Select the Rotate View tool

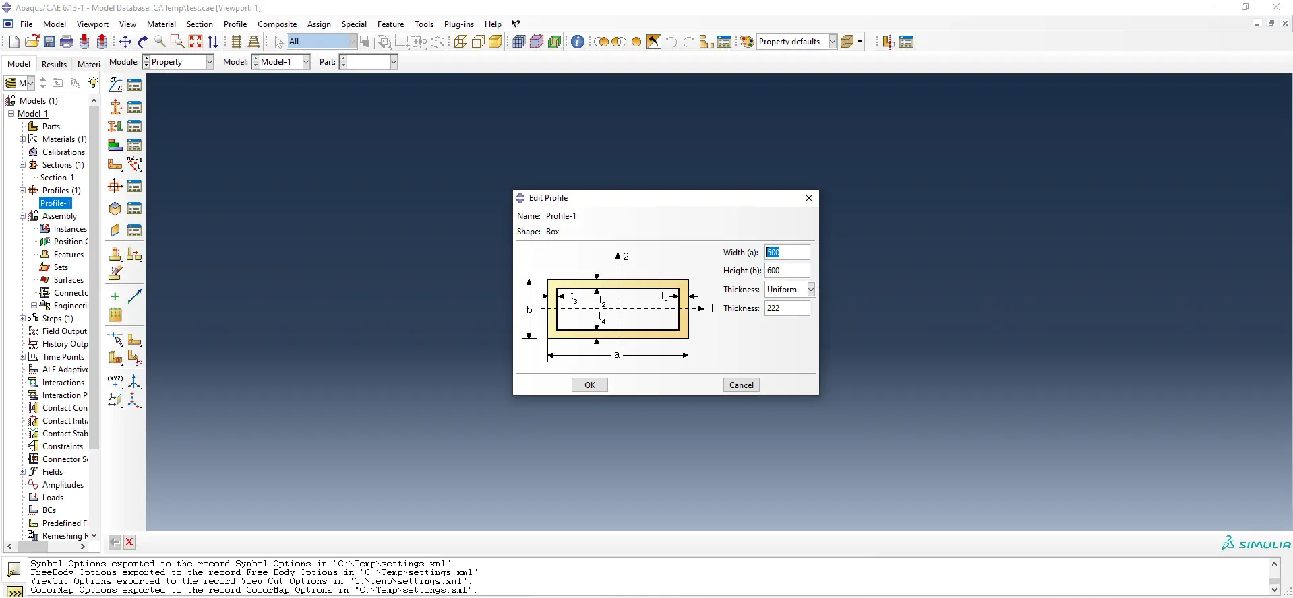point(143,42)
